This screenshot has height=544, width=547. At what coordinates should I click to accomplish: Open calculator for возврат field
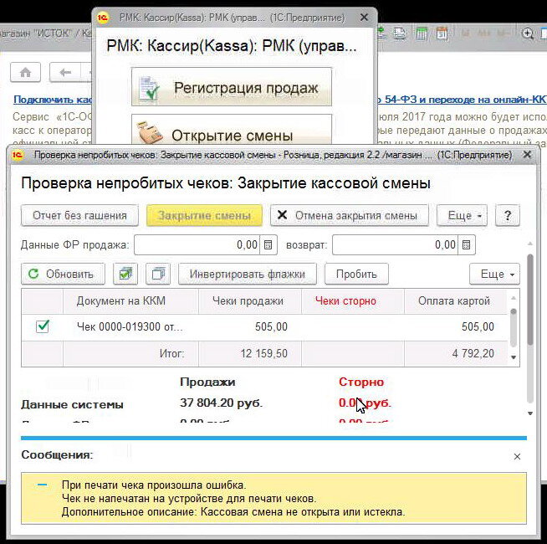[x=467, y=244]
